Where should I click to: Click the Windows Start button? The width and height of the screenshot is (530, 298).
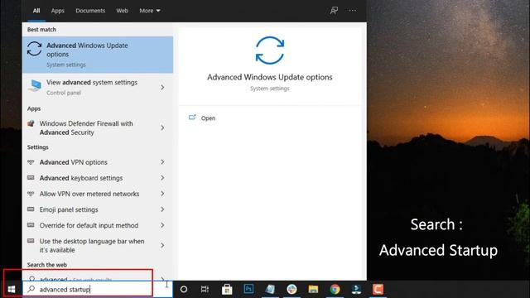pos(11,289)
